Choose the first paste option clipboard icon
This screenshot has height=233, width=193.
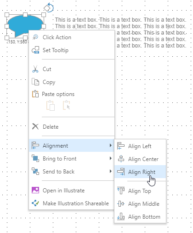tap(51, 106)
